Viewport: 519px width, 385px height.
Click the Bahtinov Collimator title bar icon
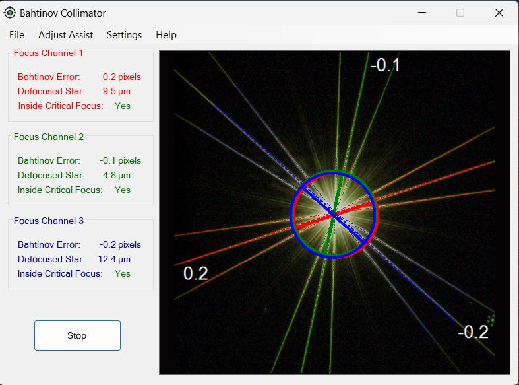[10, 13]
